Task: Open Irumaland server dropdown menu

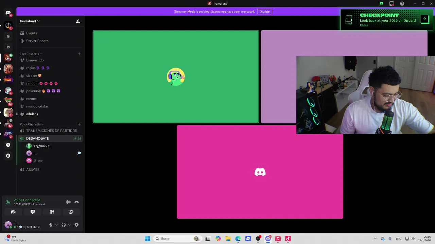Action: tap(30, 21)
